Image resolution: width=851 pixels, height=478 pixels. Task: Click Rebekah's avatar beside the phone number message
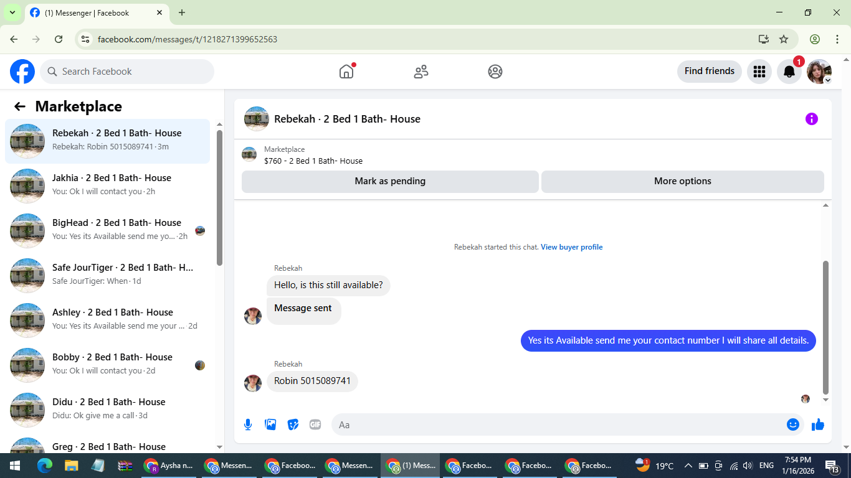coord(253,383)
